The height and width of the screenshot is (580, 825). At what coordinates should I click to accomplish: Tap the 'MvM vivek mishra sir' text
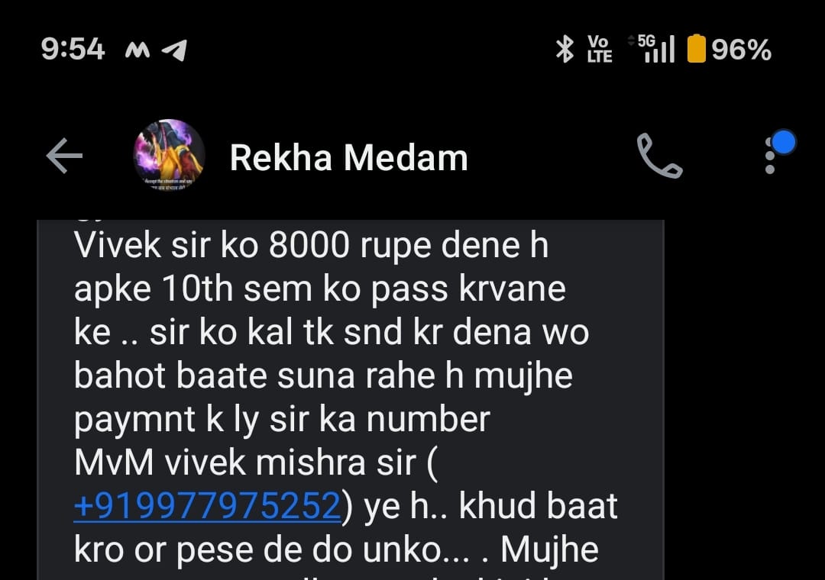[x=246, y=462]
